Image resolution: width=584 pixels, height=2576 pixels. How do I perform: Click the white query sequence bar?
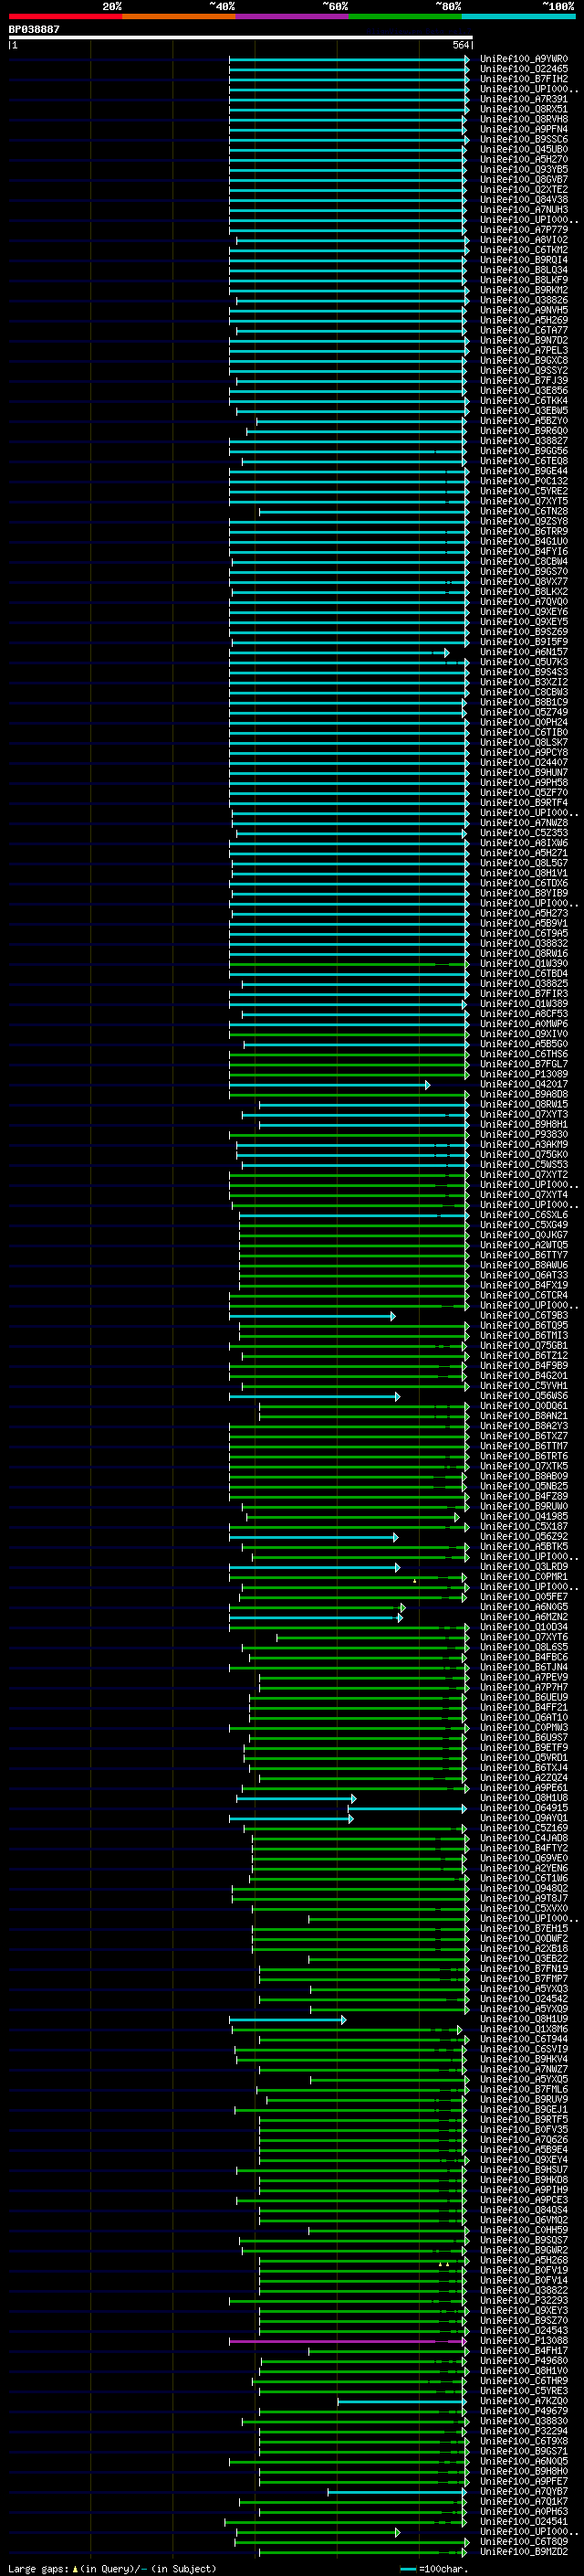240,37
